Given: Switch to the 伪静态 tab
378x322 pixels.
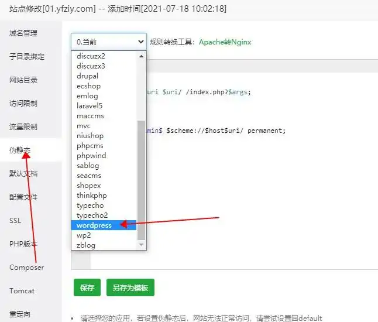Looking at the screenshot, I should (x=20, y=150).
